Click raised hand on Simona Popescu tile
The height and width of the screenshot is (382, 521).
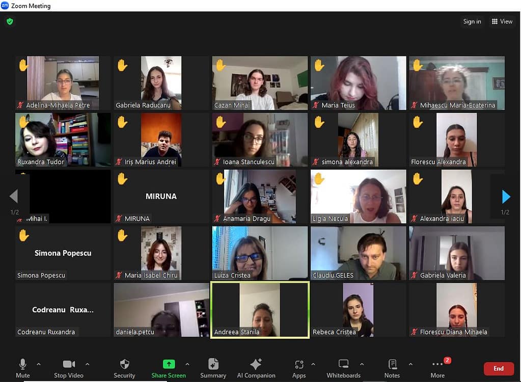tap(24, 235)
